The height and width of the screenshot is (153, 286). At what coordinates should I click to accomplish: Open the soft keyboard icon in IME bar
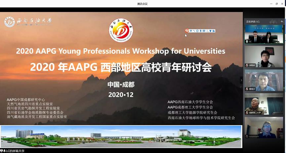(204, 31)
